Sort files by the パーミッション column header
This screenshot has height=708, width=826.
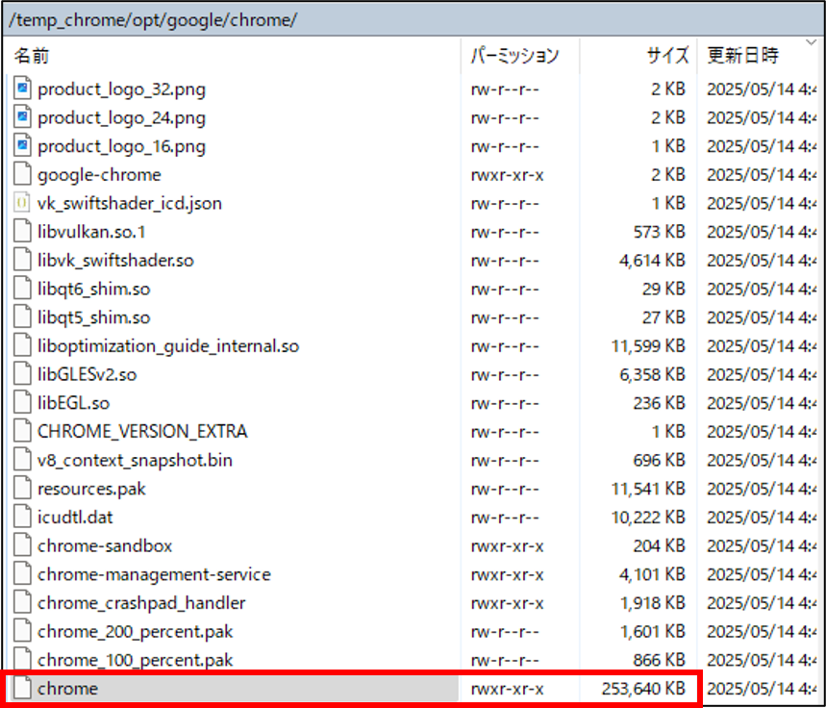(x=520, y=56)
